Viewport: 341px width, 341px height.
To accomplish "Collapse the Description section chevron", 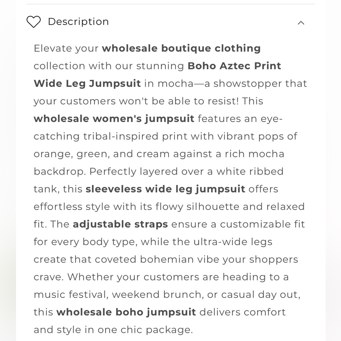I will 301,23.
